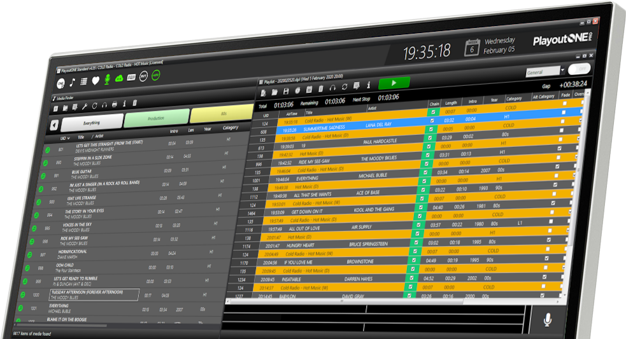This screenshot has height=339, width=626.
Task: Click the notes icon in Playlist toolbar
Action: [x=357, y=86]
